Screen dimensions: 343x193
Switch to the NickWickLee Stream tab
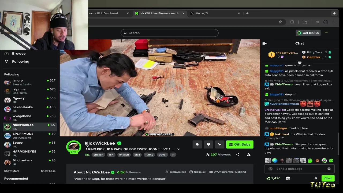pyautogui.click(x=159, y=13)
